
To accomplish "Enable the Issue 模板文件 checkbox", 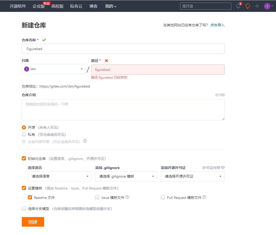I will point(97,198).
